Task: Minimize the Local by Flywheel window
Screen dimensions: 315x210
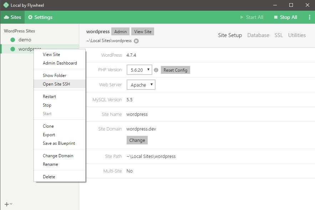Action: click(x=275, y=5)
